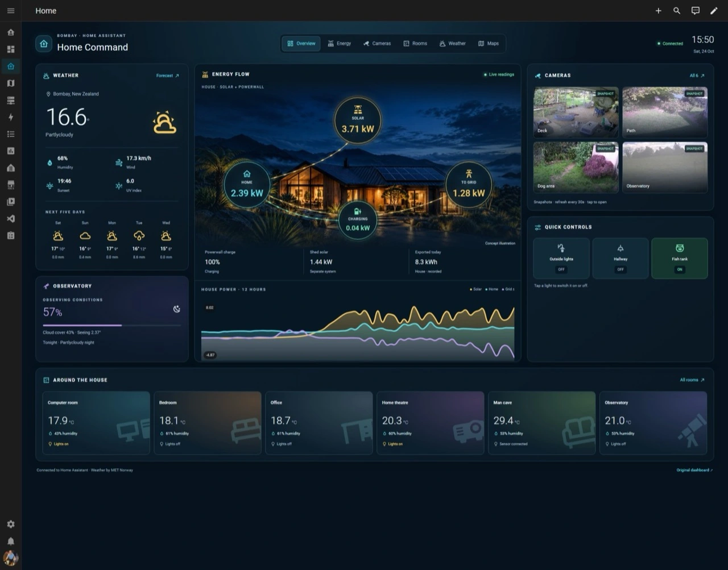Click the Home 2.39 kW circle
This screenshot has width=728, height=570.
(247, 185)
